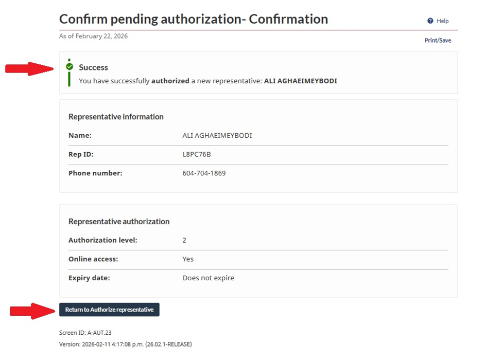This screenshot has height=362, width=502.
Task: Select the Authorization level value 2
Action: (184, 240)
